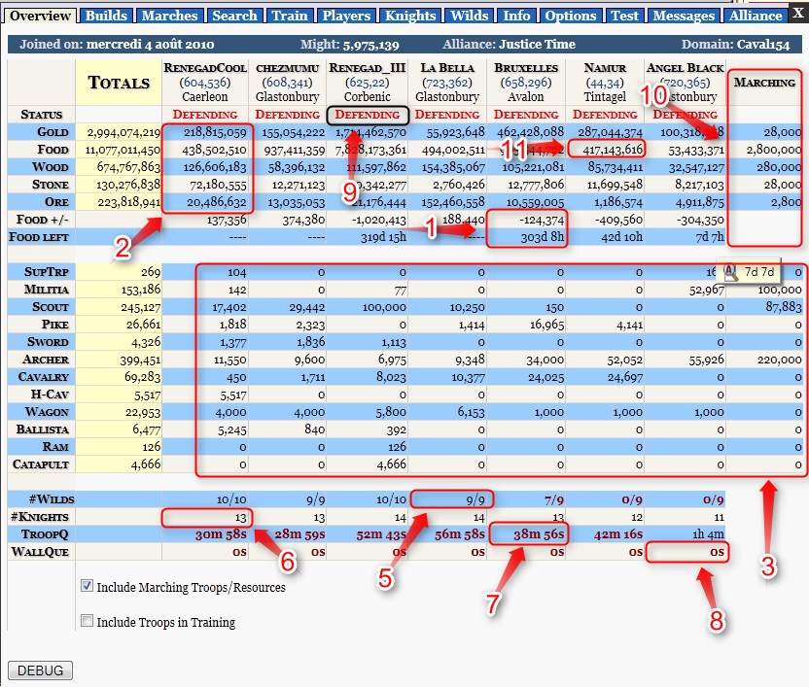Click RenegadCool gold value 218,815,059
Viewport: 809px width, 687px height.
215,132
